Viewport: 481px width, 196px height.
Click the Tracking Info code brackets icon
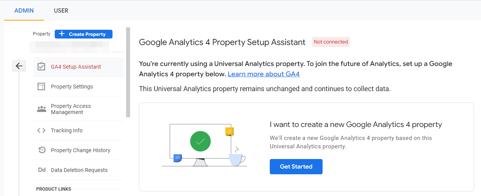(x=41, y=130)
